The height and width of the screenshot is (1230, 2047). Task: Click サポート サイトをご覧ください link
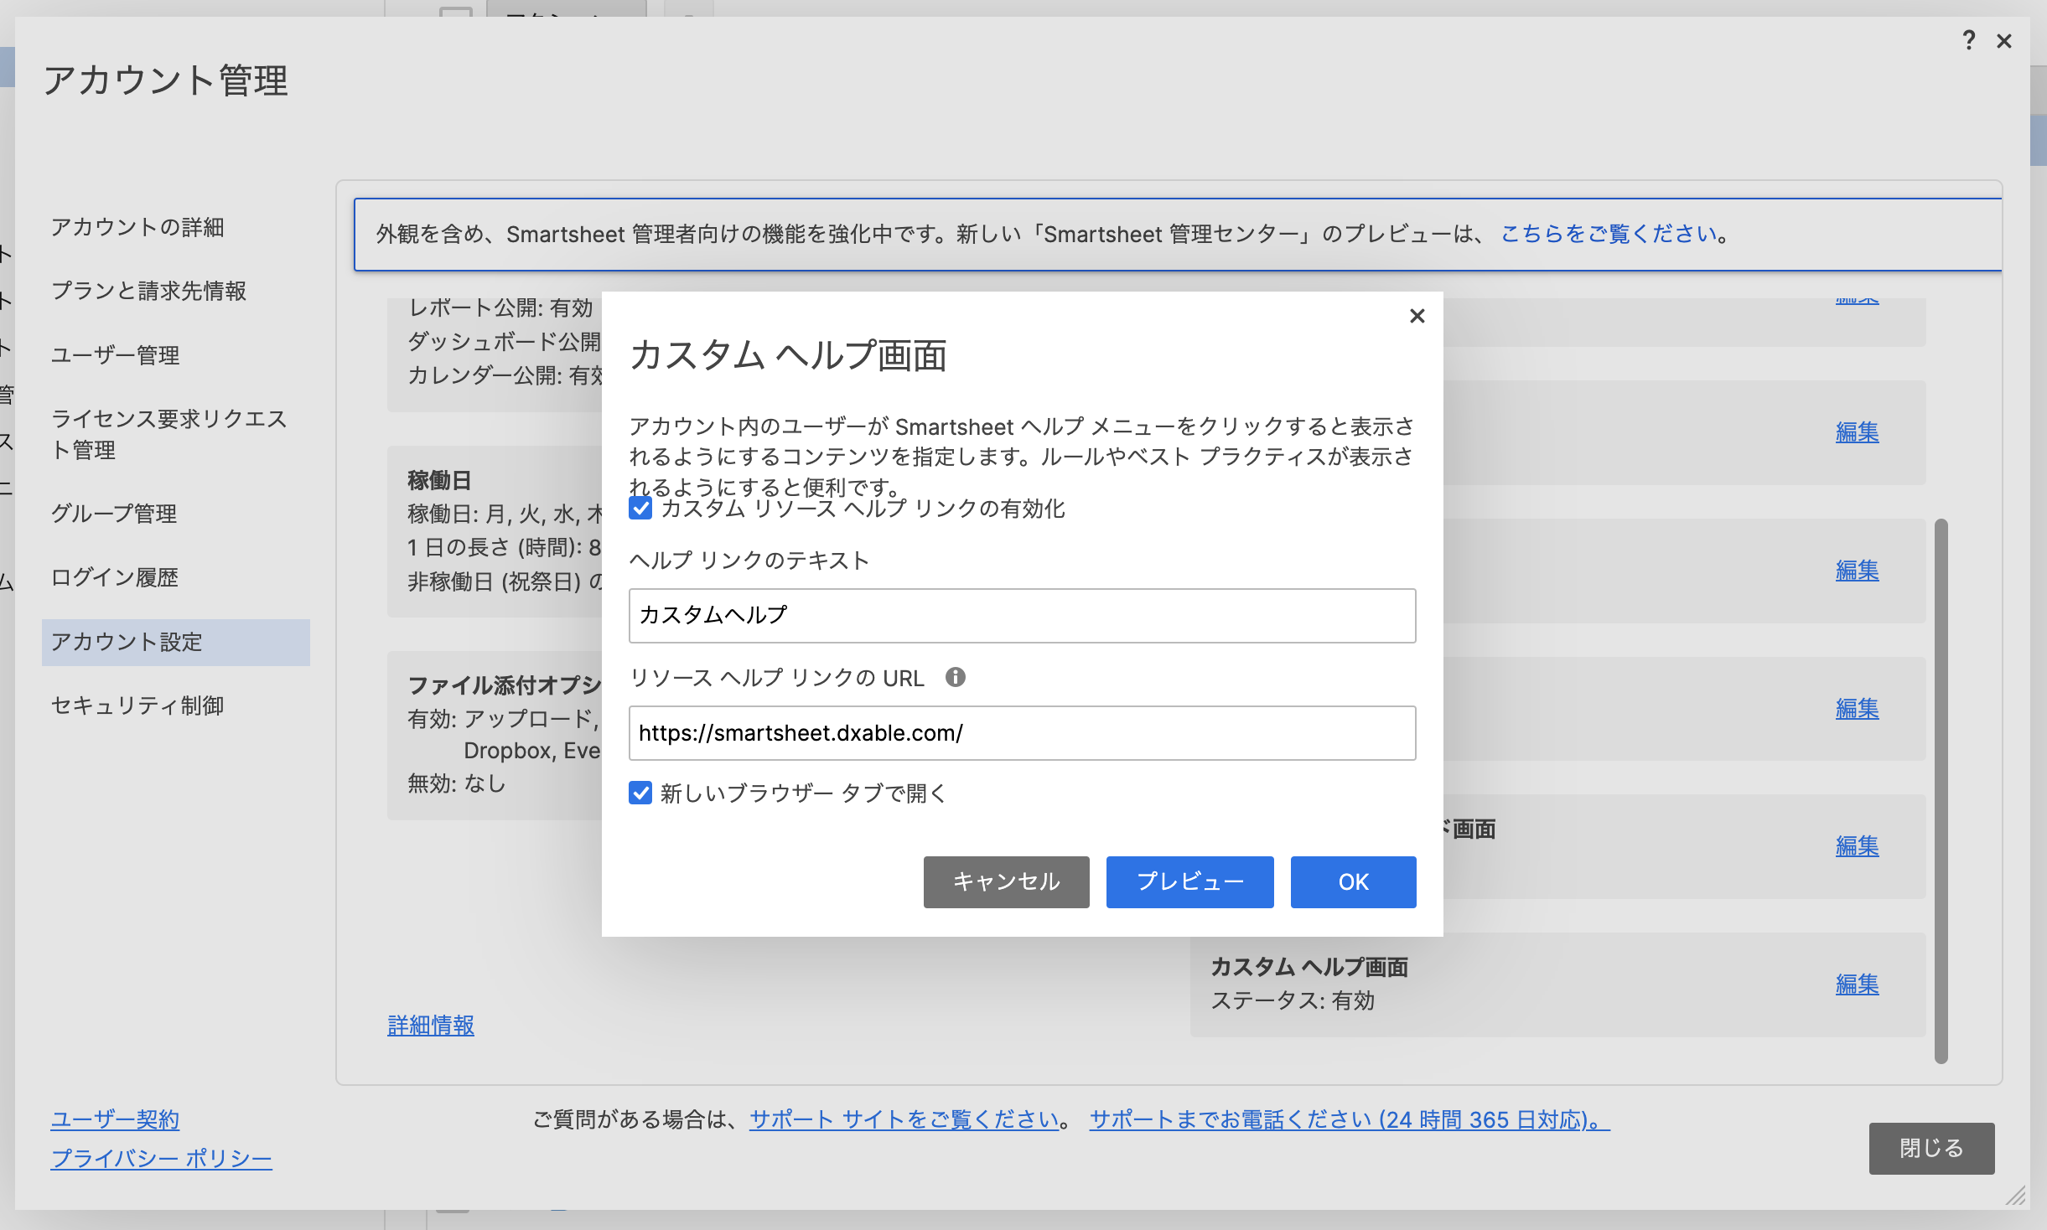tap(904, 1119)
